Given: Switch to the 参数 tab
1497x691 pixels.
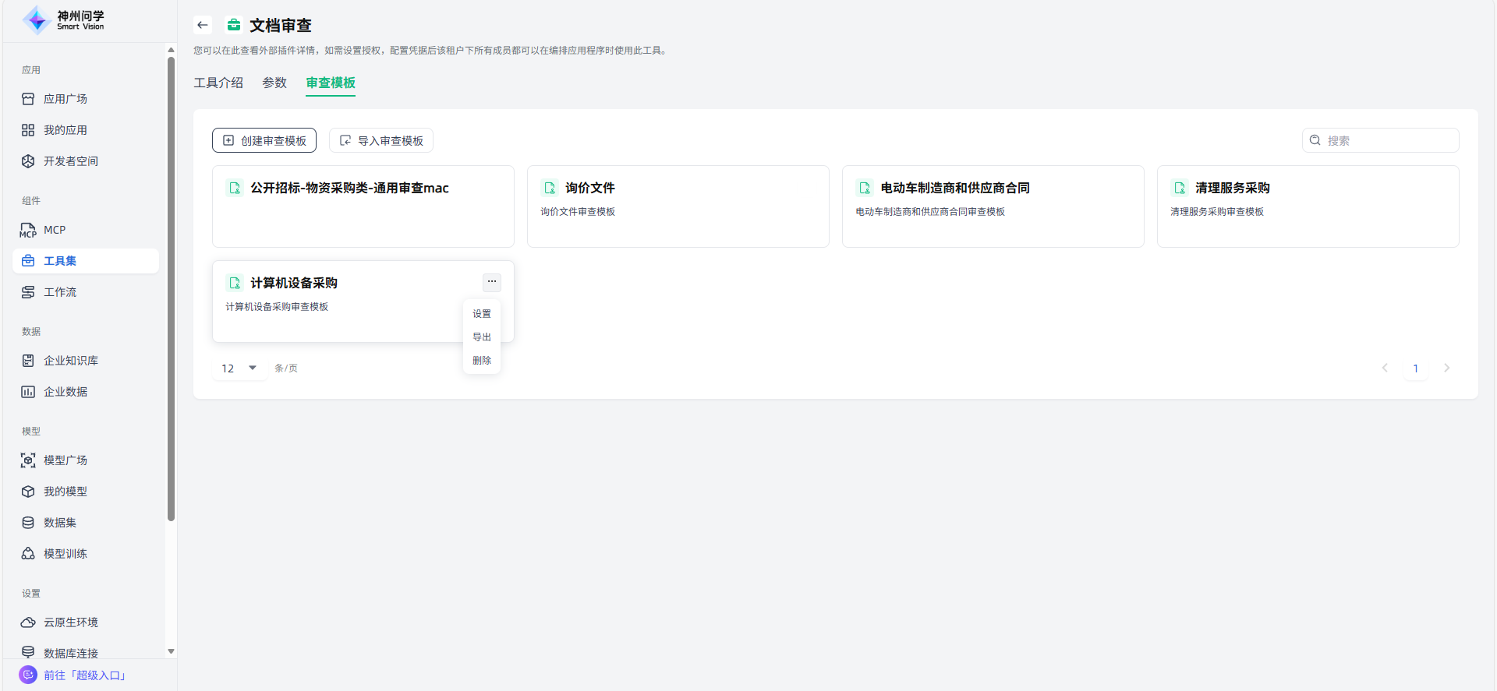Looking at the screenshot, I should pyautogui.click(x=274, y=83).
